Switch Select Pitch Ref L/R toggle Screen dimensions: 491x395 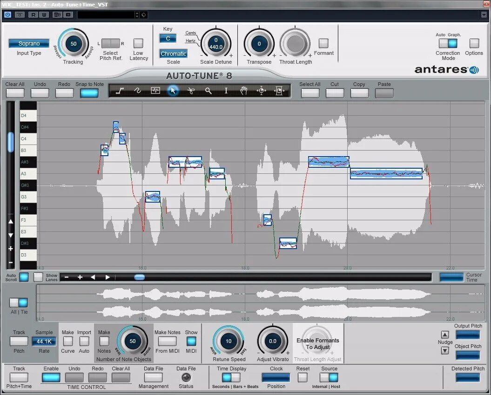pyautogui.click(x=111, y=44)
